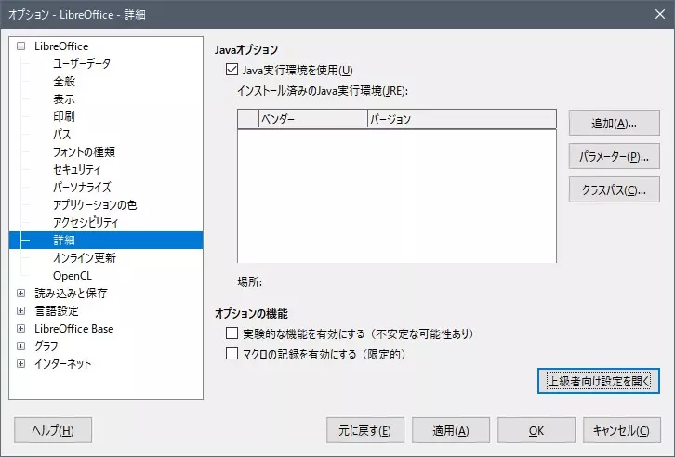Expand the インターネット tree node
Image resolution: width=675 pixels, height=457 pixels.
[21, 363]
